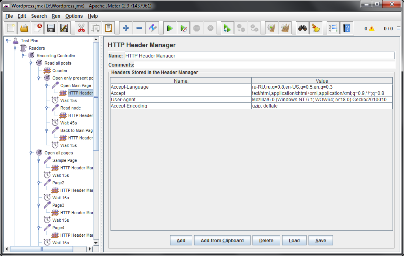Screen dimensions: 404x256
Task: Collapse the Recording Controller node
Action: click(x=23, y=55)
